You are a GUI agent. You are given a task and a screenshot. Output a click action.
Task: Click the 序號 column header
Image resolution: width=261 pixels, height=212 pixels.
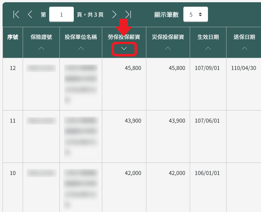(x=13, y=37)
